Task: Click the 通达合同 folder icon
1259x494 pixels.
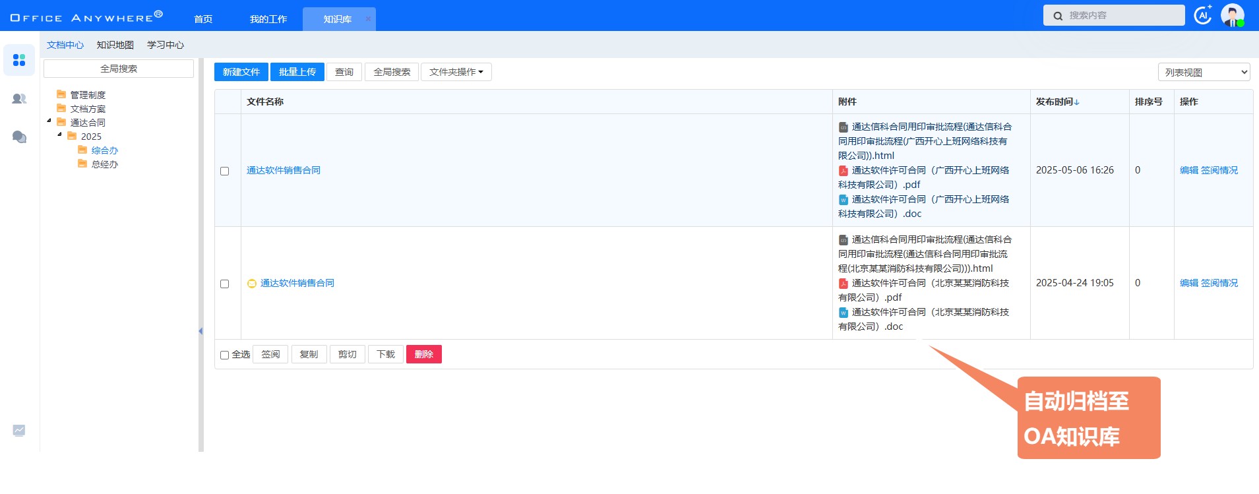Action: tap(61, 122)
